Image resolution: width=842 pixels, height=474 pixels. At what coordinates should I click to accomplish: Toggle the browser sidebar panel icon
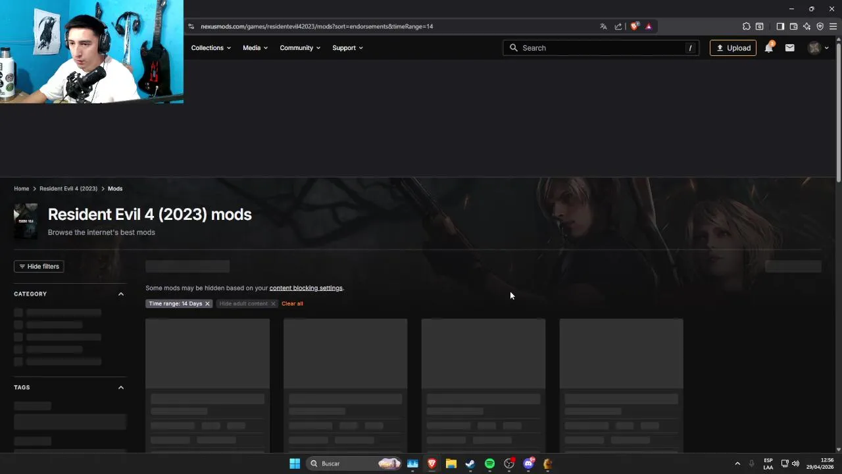click(x=780, y=26)
